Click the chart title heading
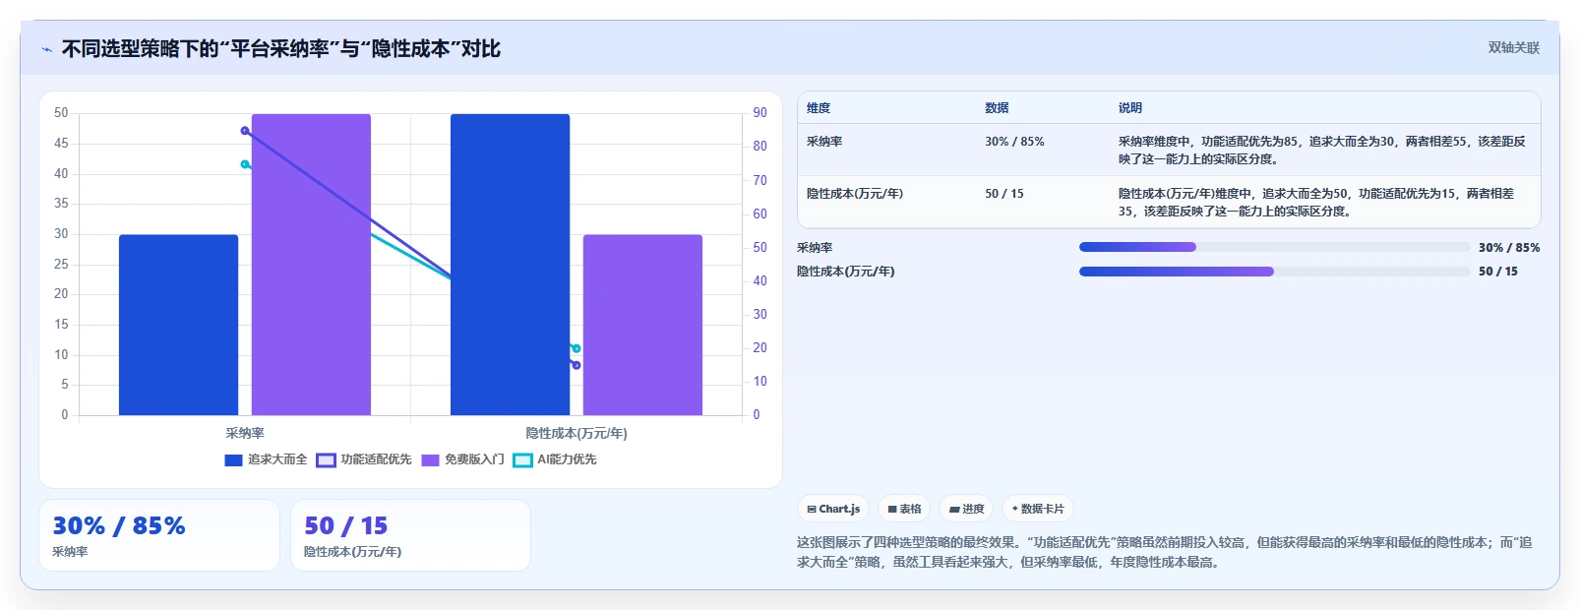The width and height of the screenshot is (1580, 610). pos(281,48)
